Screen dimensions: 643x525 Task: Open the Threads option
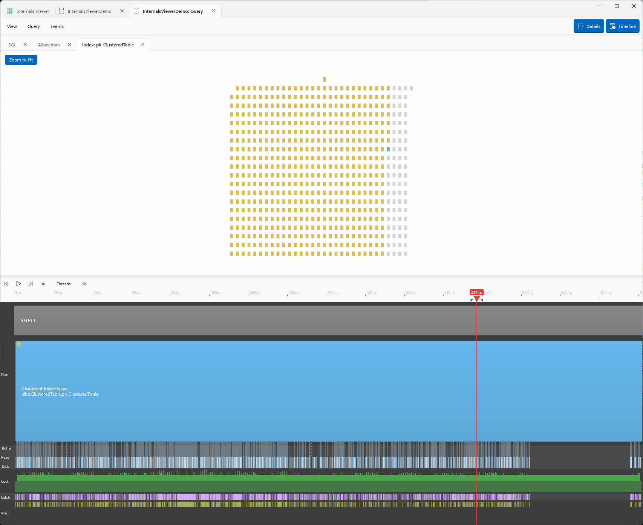[x=64, y=284]
